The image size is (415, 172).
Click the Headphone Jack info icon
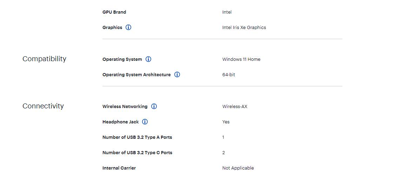(145, 122)
